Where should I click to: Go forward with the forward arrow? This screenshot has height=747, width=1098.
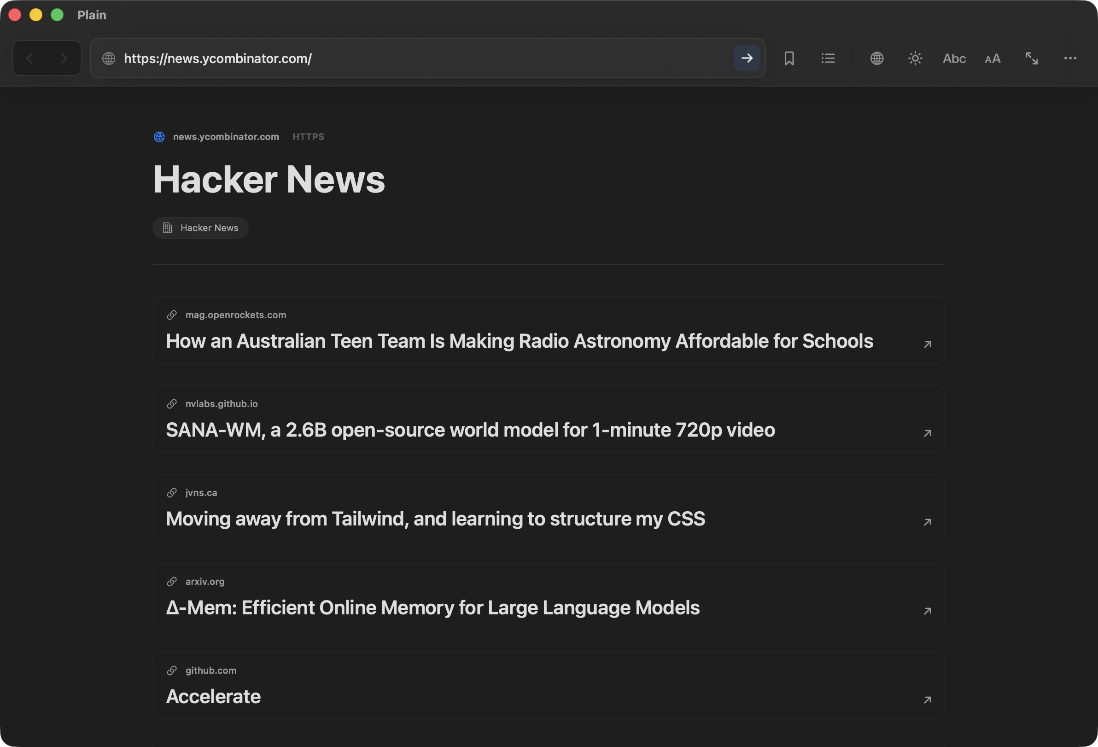click(x=64, y=58)
